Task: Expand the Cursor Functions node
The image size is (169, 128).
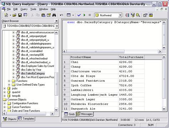Action: pyautogui.click(x=5, y=107)
